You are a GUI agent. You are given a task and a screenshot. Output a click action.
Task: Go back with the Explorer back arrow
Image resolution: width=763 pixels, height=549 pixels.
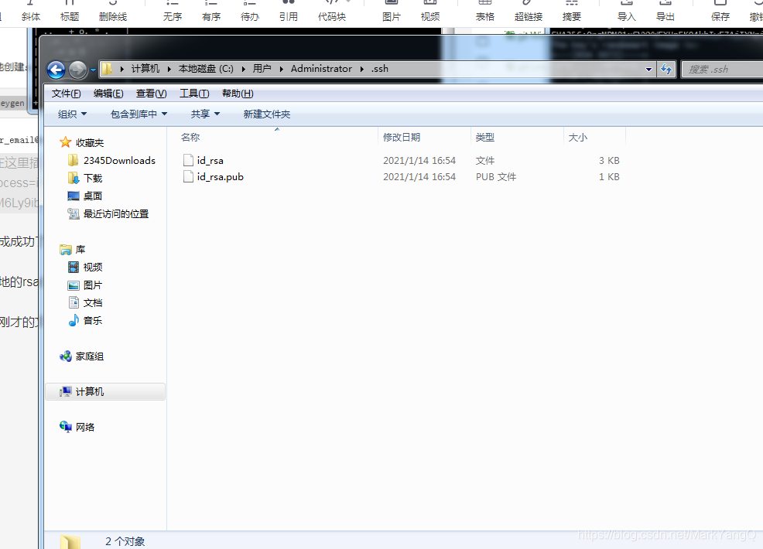click(56, 70)
